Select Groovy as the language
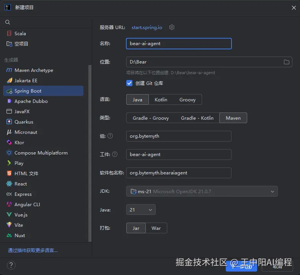The image size is (300, 275). (x=187, y=99)
